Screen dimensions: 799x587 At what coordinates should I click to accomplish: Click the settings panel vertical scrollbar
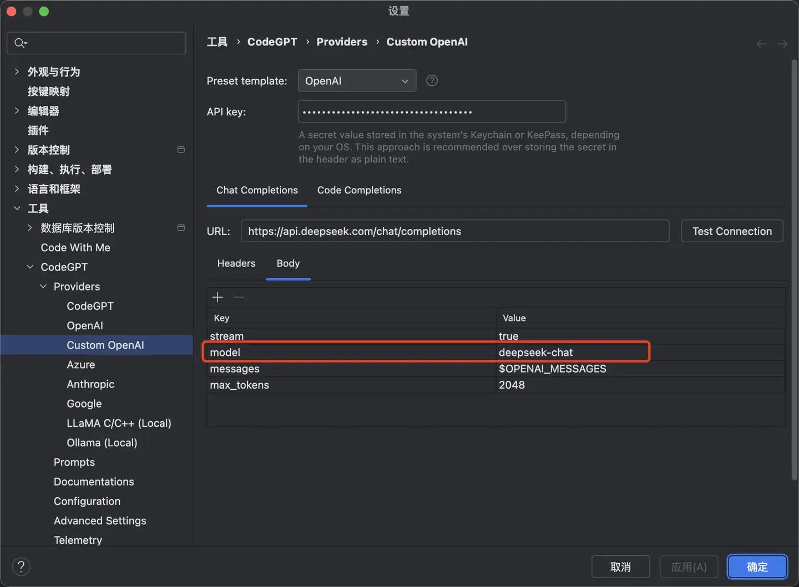pos(794,270)
